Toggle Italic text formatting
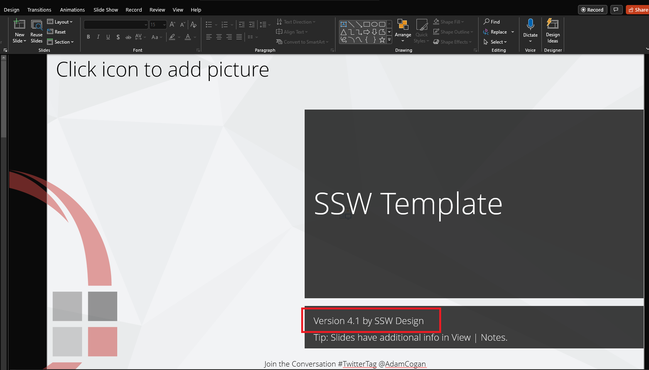 [98, 37]
